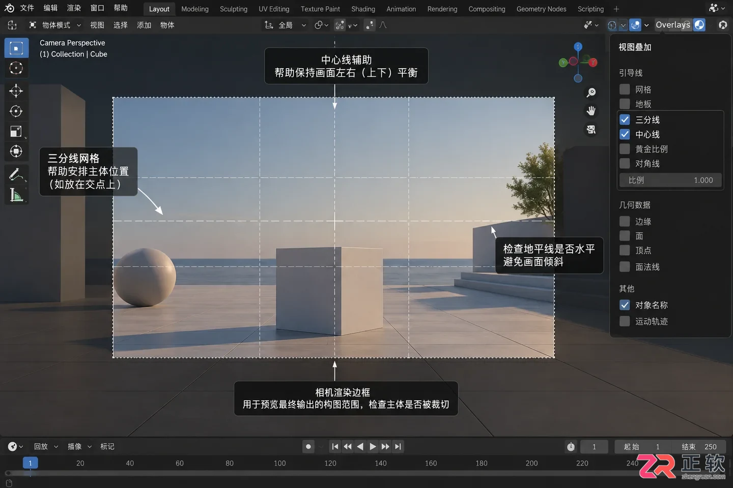Open the 渲染 menu

[x=74, y=8]
